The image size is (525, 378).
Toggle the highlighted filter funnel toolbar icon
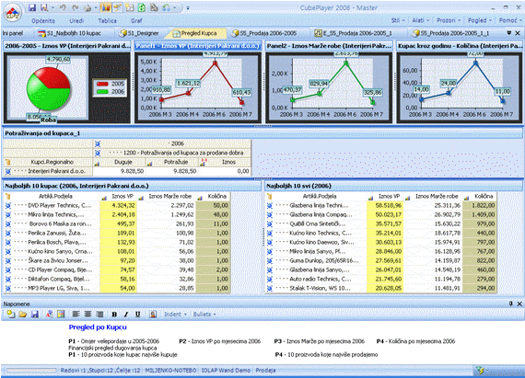[118, 7]
